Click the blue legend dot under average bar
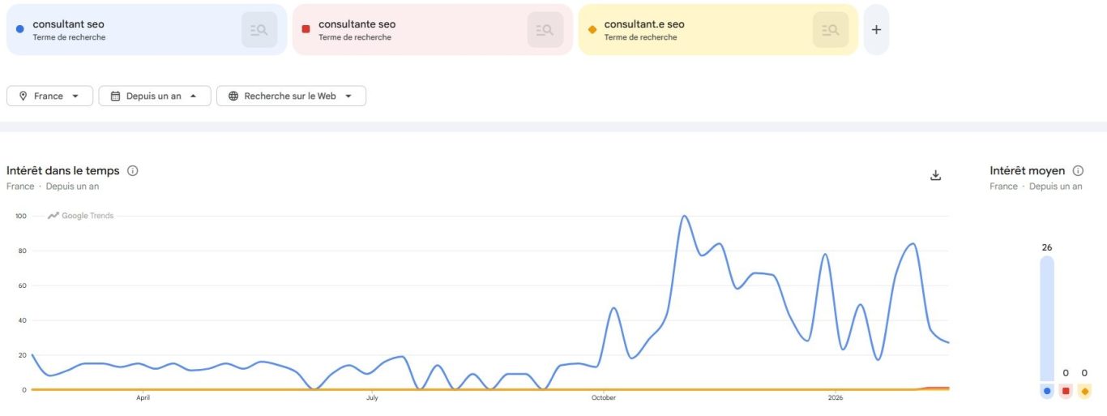 click(x=1047, y=391)
